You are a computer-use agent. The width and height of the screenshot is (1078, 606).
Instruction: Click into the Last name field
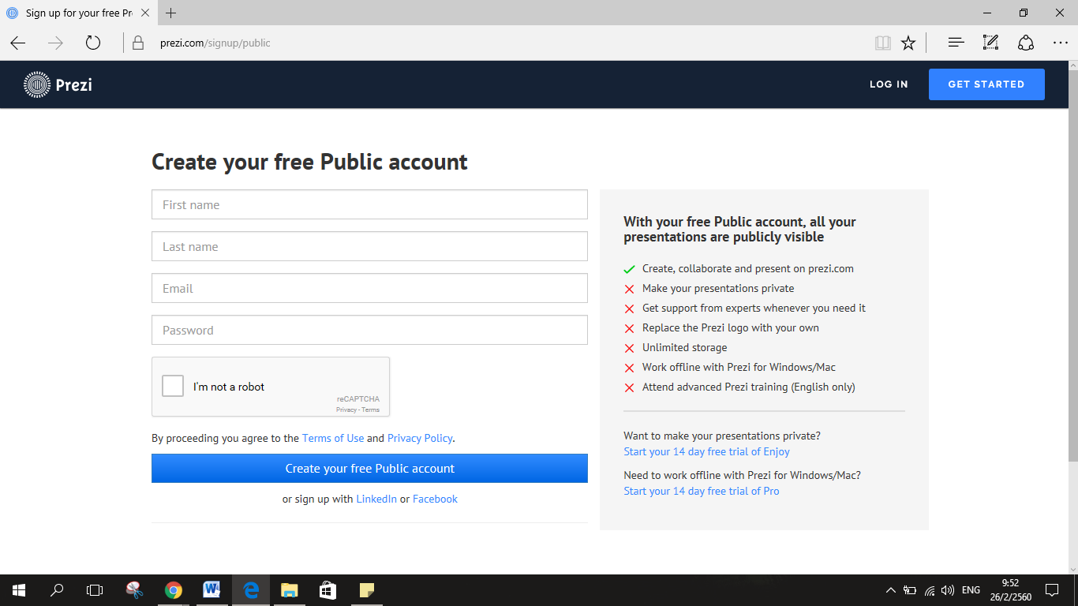click(369, 246)
